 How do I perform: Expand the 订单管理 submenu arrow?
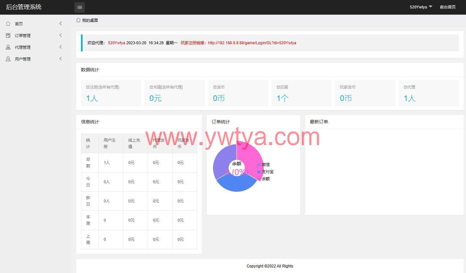click(60, 35)
